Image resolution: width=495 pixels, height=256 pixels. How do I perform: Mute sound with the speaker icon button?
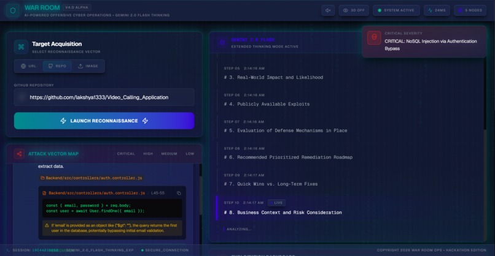pyautogui.click(x=328, y=10)
